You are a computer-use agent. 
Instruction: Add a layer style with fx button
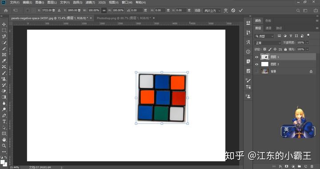(280, 166)
